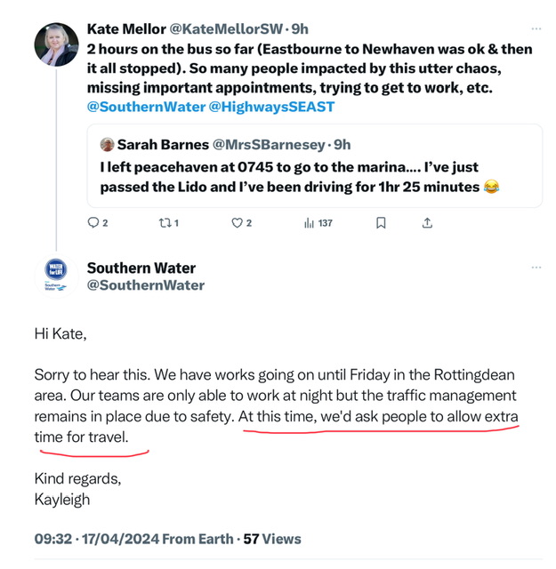Follow the @HighwaysSEAST mention link
This screenshot has width=556, height=569.
pos(271,107)
